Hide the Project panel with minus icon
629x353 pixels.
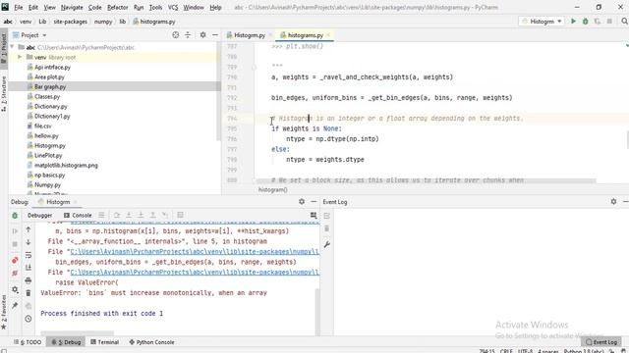coord(215,35)
